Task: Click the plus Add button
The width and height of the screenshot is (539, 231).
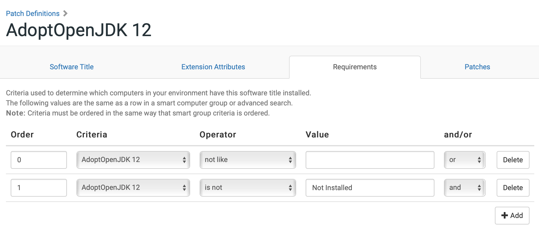Action: pyautogui.click(x=512, y=216)
